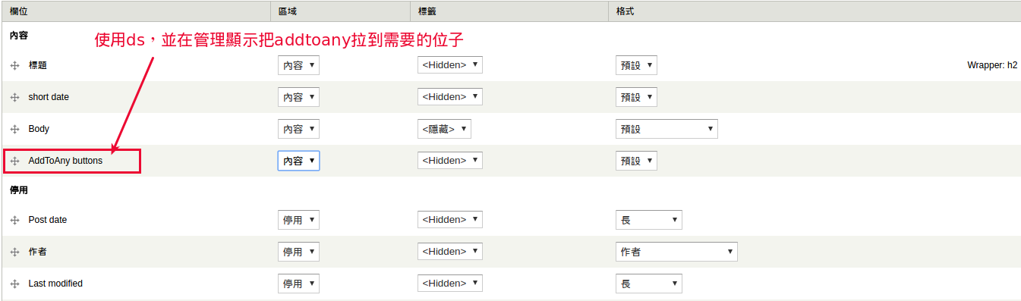
Task: Click the 欄位 column header
Action: (x=19, y=11)
